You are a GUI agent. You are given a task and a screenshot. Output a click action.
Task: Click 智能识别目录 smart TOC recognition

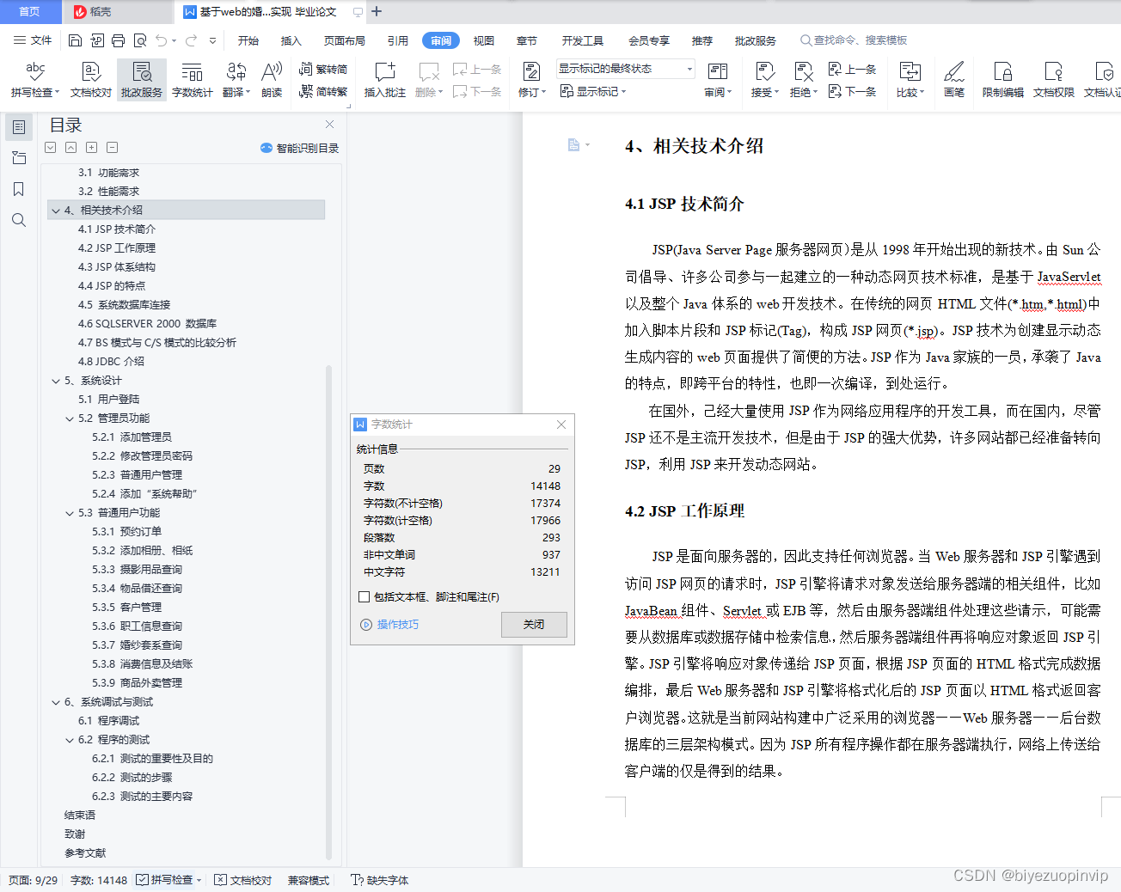click(299, 148)
